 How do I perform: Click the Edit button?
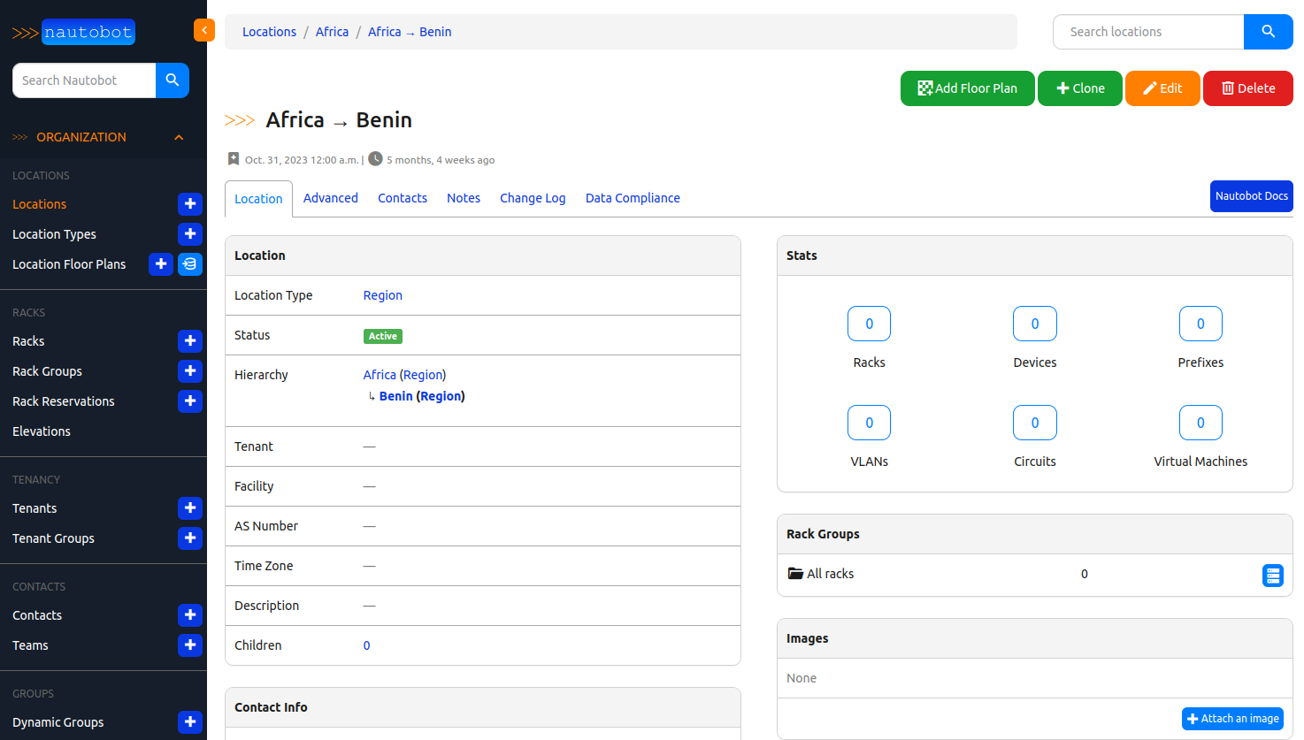(1162, 88)
